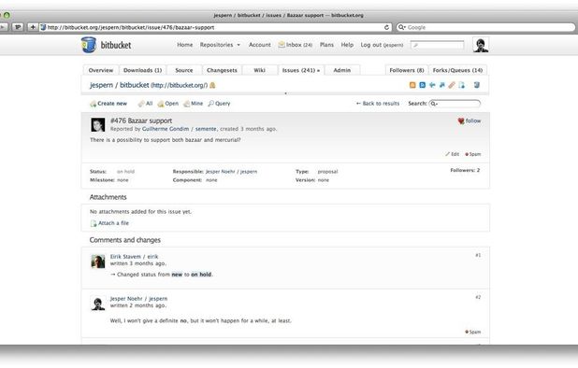Click the issue reporter's avatar thumbnail

(x=97, y=125)
